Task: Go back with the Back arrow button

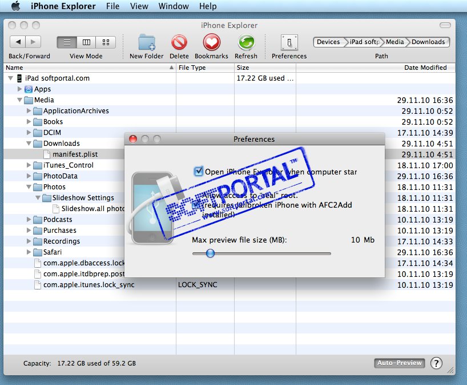Action: click(x=18, y=42)
